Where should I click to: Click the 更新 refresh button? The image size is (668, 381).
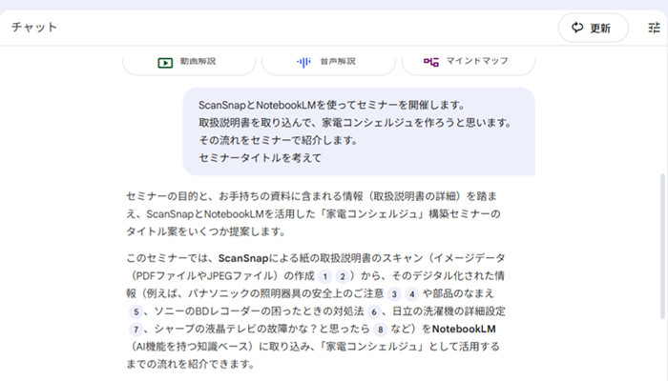(593, 28)
